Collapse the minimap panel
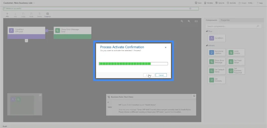Screen dimensions: 267x128 pos(40,95)
